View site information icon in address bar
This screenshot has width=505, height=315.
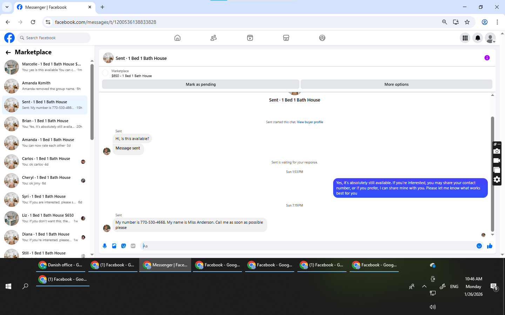(48, 22)
